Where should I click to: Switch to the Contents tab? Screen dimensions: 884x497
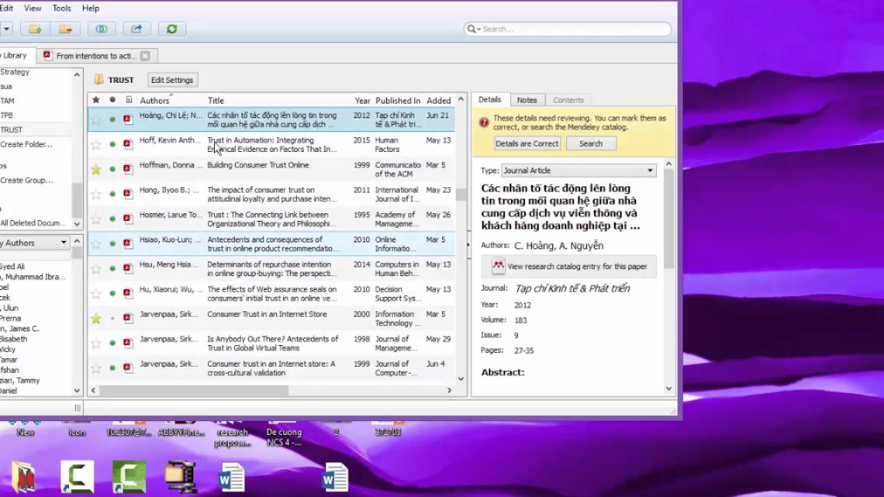pyautogui.click(x=568, y=100)
